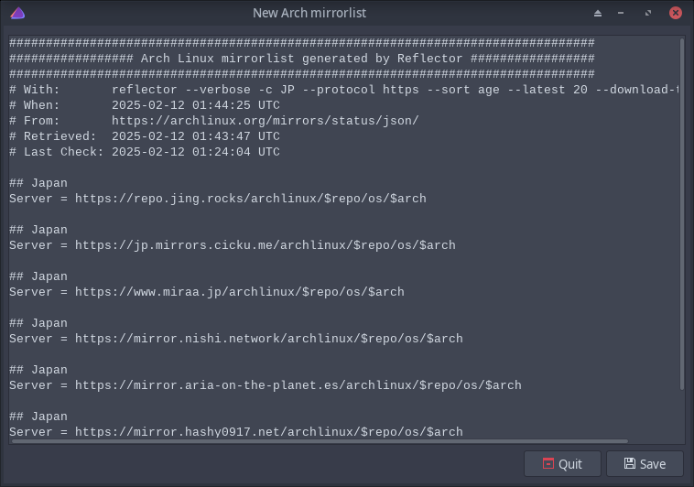Screen dimensions: 694x487
Task: Click the mirror.aria-on-the-planet.es server line
Action: tap(265, 385)
